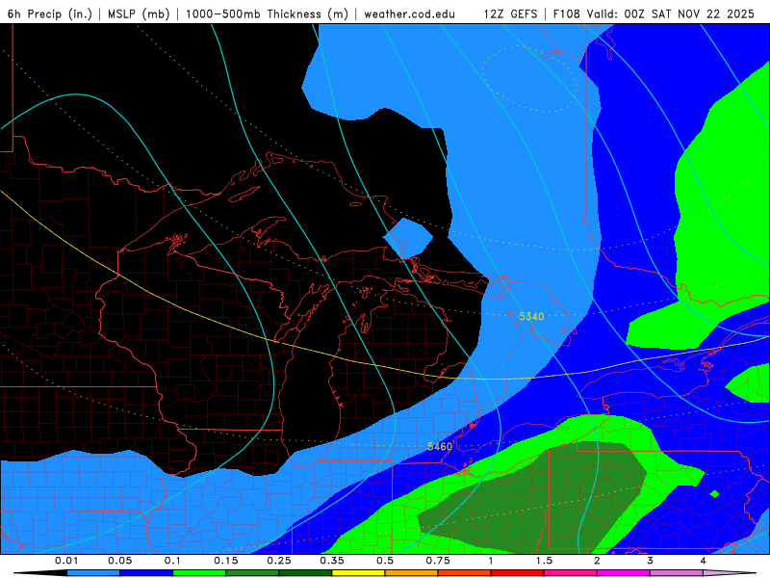Viewport: 770px width, 578px height.
Task: Select the pink 1.5–2 legend swatch
Action: click(571, 573)
